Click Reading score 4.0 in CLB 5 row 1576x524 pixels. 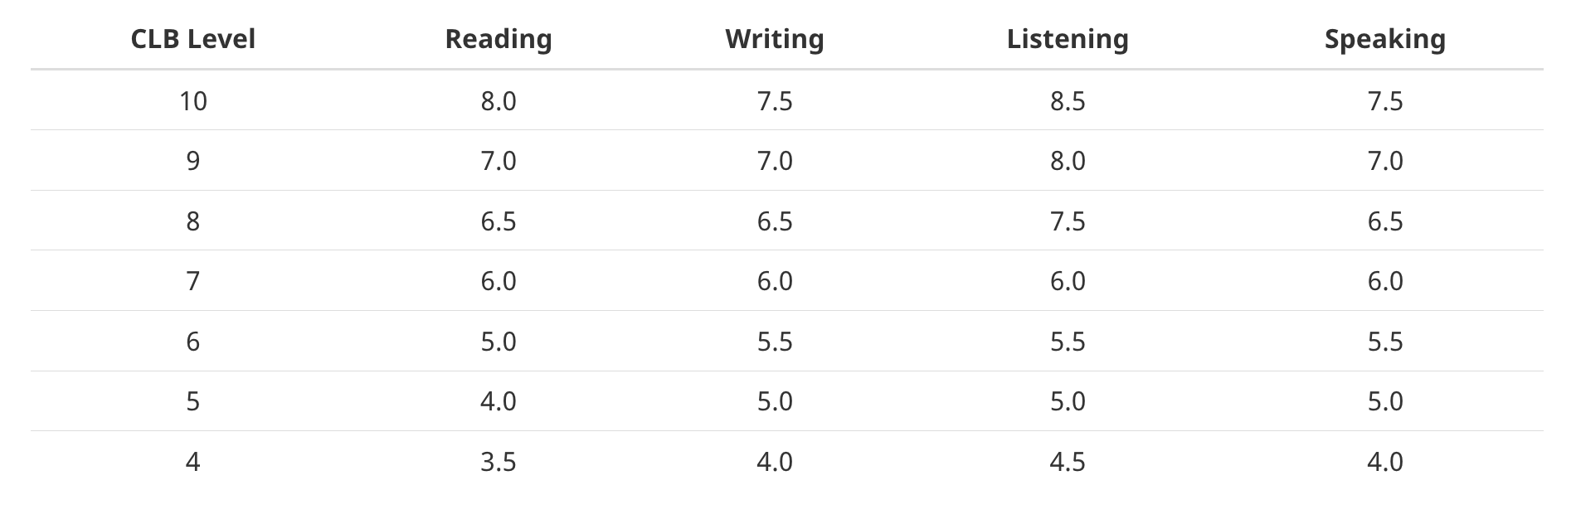(499, 401)
